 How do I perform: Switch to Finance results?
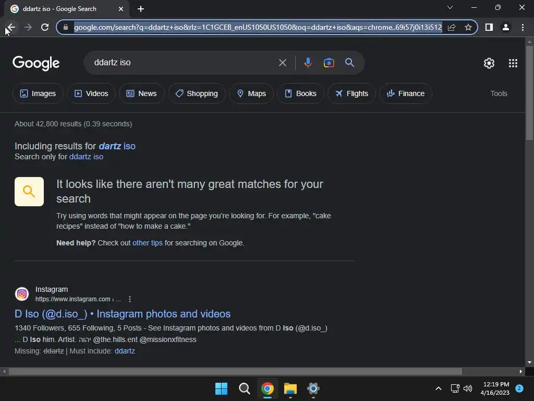(406, 93)
